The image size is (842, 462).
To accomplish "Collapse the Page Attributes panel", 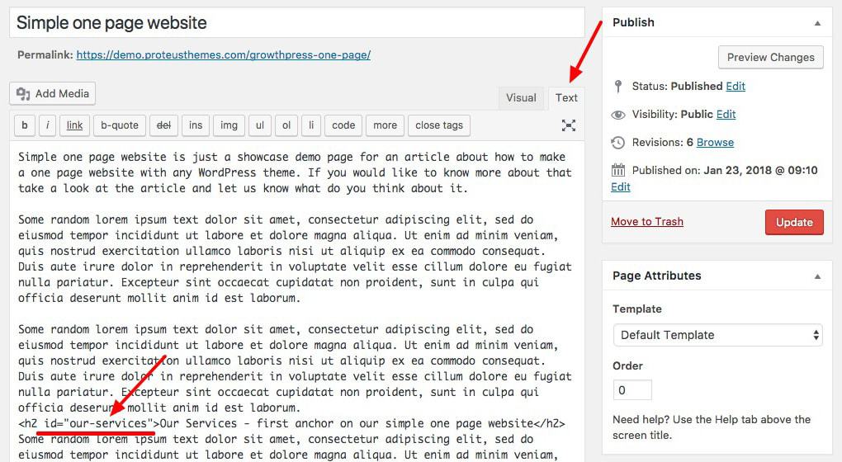I will point(817,276).
